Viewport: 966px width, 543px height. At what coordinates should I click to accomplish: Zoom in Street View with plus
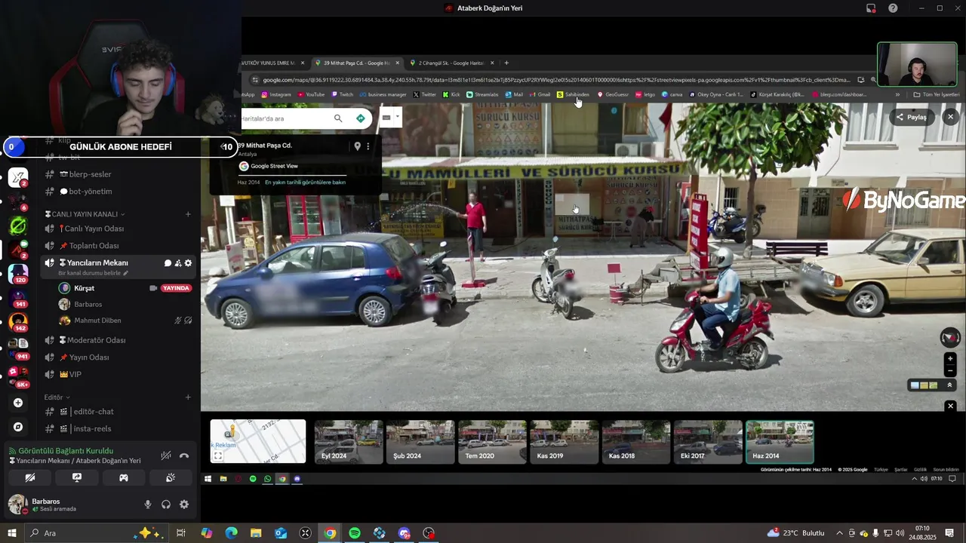(950, 359)
